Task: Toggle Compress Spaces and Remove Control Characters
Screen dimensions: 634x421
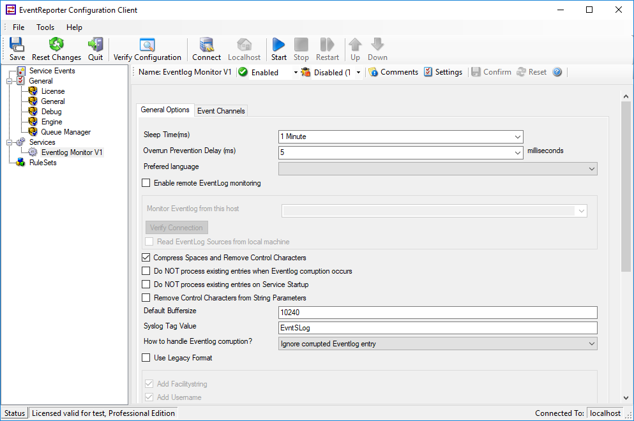Action: tap(146, 257)
